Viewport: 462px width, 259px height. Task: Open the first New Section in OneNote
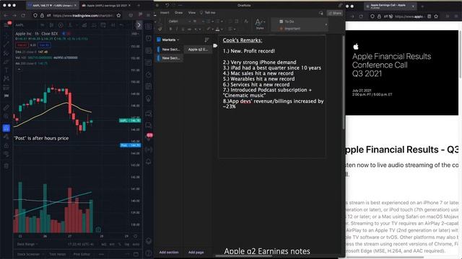coord(170,50)
